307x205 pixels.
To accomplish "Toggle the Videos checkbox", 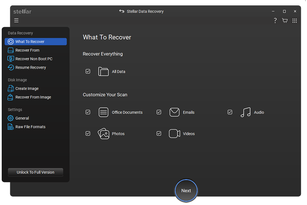I will [159, 133].
